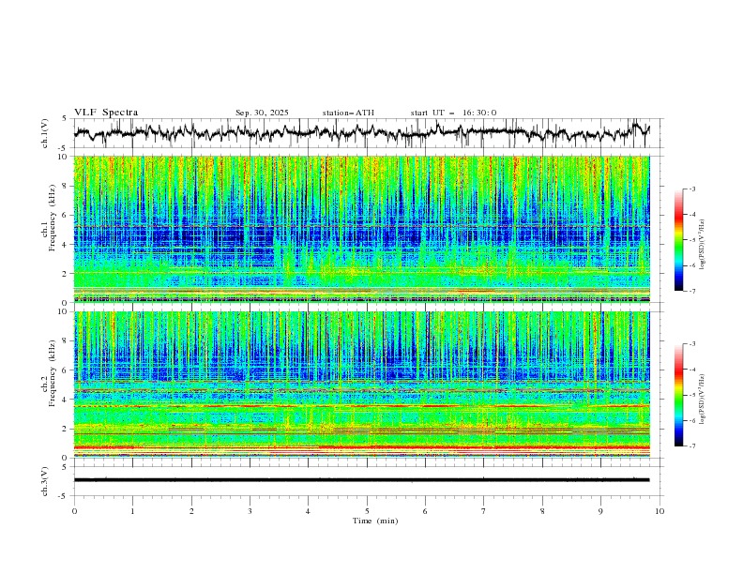Click the ch.1 log(PSD) color scale caption
743x574 pixels.
pos(702,245)
